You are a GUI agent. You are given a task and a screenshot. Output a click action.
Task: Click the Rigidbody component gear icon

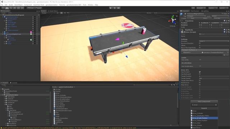click(229, 30)
